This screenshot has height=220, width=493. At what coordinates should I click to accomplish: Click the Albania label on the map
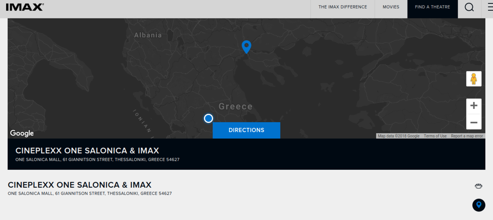pyautogui.click(x=148, y=35)
